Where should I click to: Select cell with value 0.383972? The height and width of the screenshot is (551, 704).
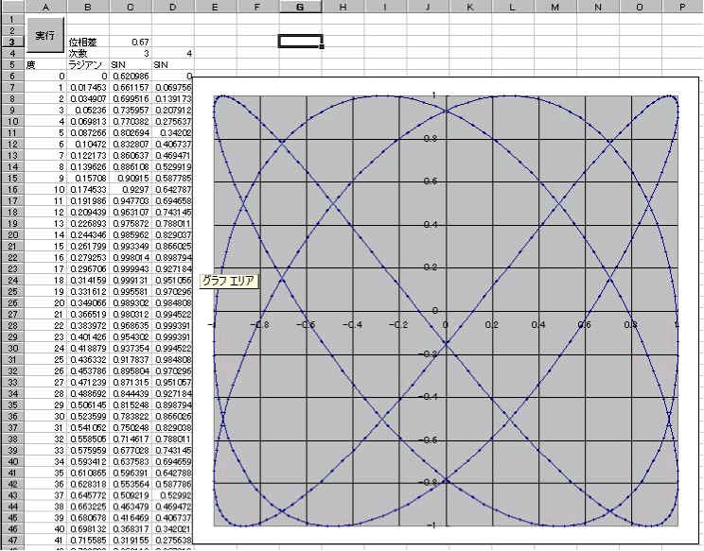click(88, 326)
